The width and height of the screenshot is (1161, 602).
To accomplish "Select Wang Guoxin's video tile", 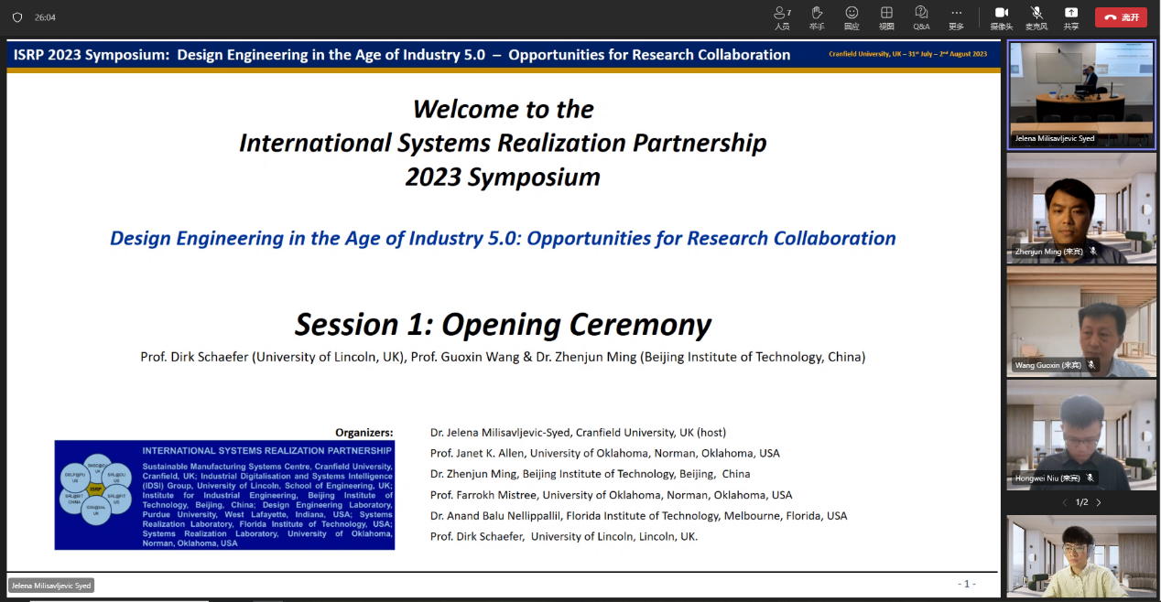I will 1081,320.
